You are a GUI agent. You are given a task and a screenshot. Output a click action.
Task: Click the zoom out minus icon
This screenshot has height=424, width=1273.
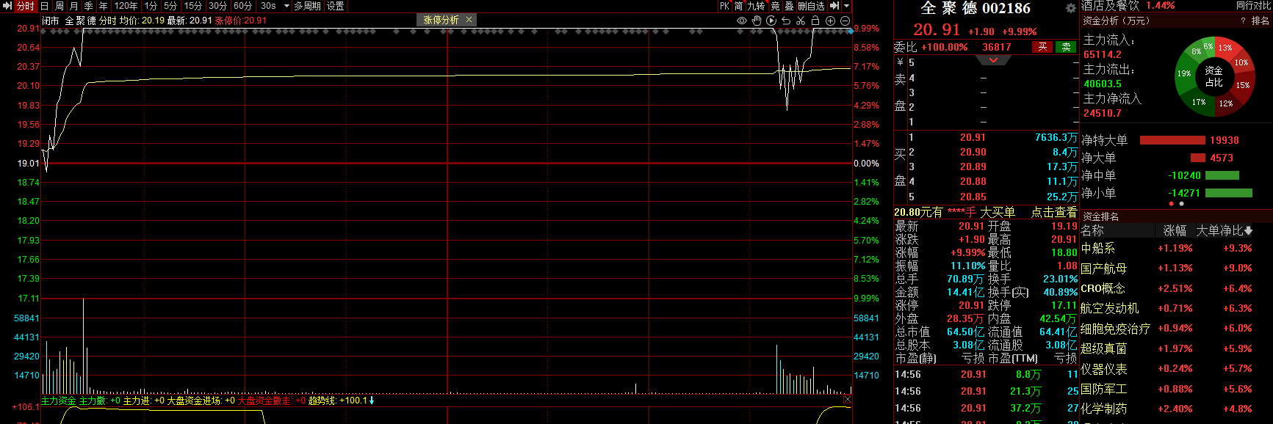845,21
